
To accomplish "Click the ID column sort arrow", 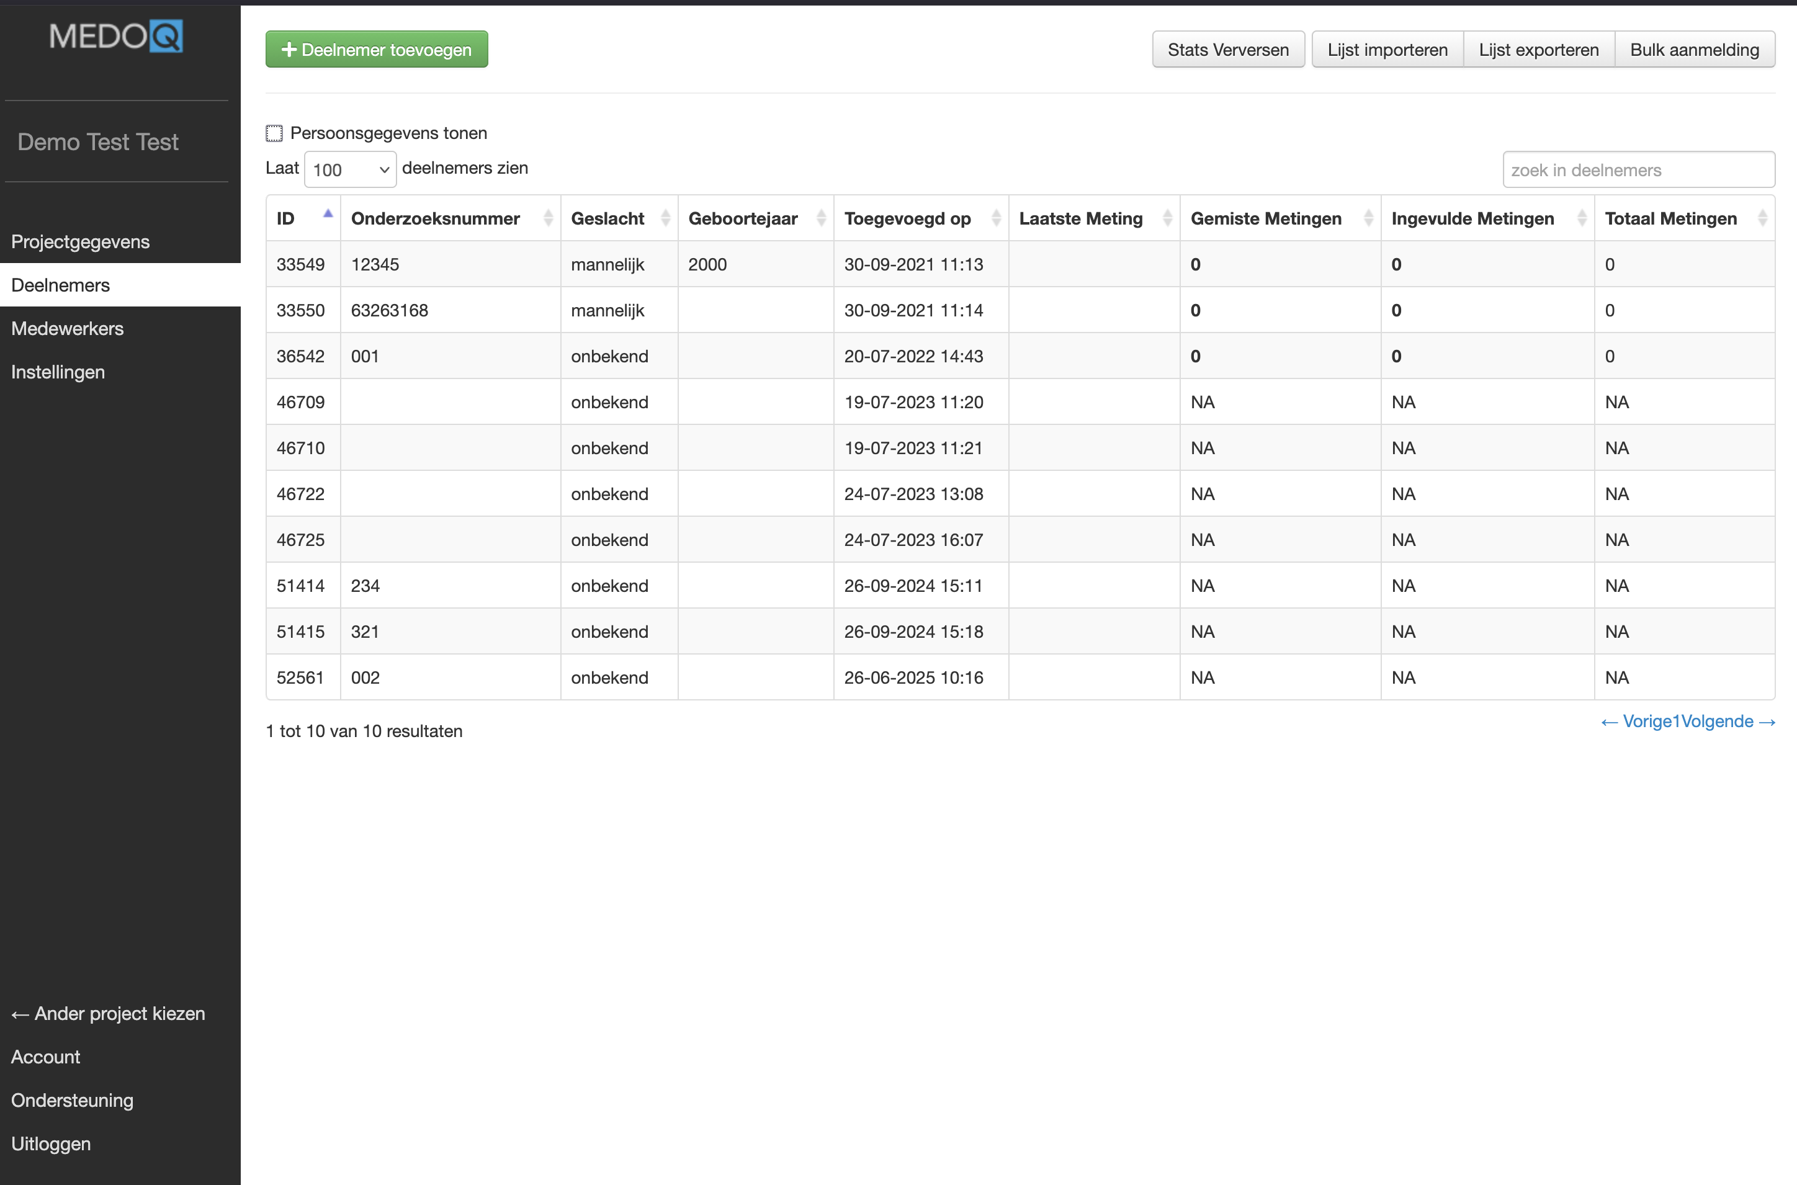I will (x=328, y=214).
